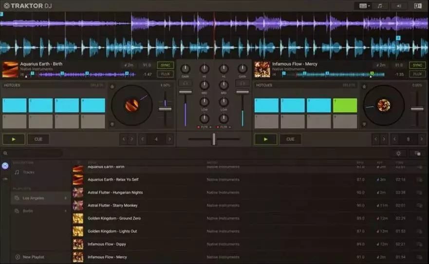429x264 pixels.
Task: Adjust the right deck tempo fader
Action: click(417, 109)
